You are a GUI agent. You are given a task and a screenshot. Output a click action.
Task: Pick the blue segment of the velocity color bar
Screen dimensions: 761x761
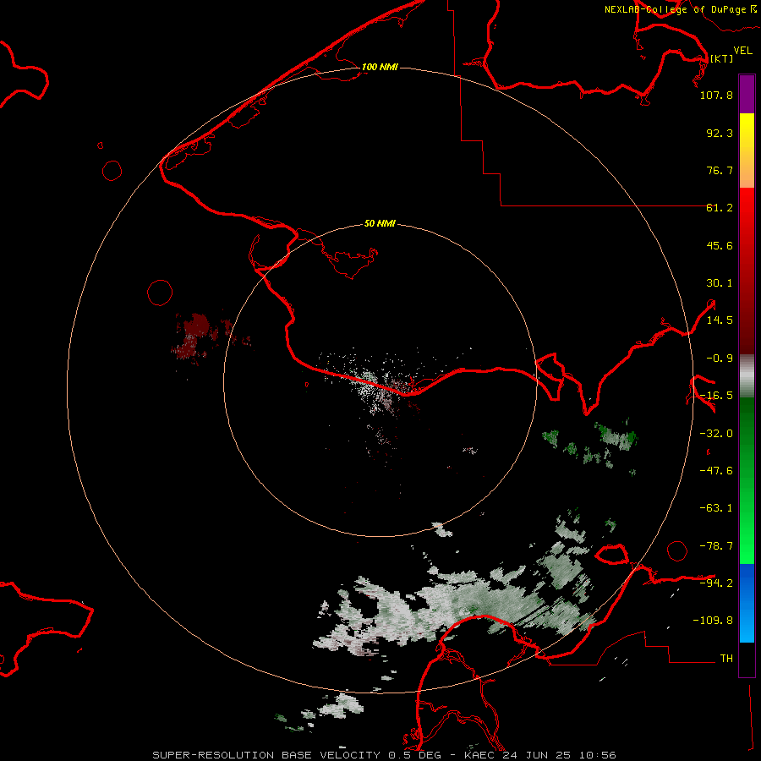[x=747, y=602]
